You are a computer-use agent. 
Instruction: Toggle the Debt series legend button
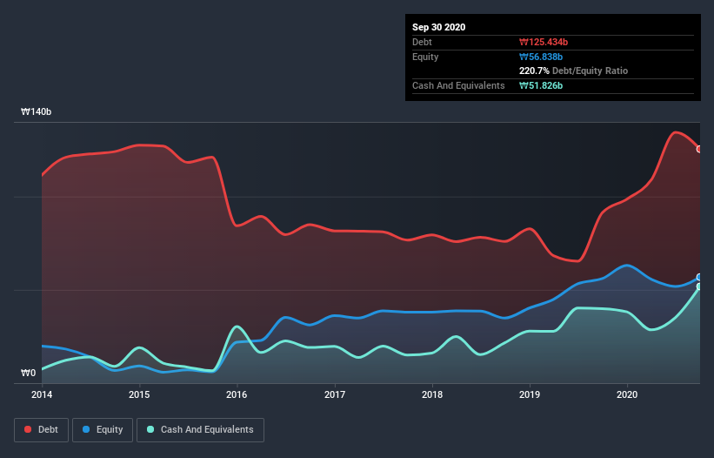click(x=41, y=430)
